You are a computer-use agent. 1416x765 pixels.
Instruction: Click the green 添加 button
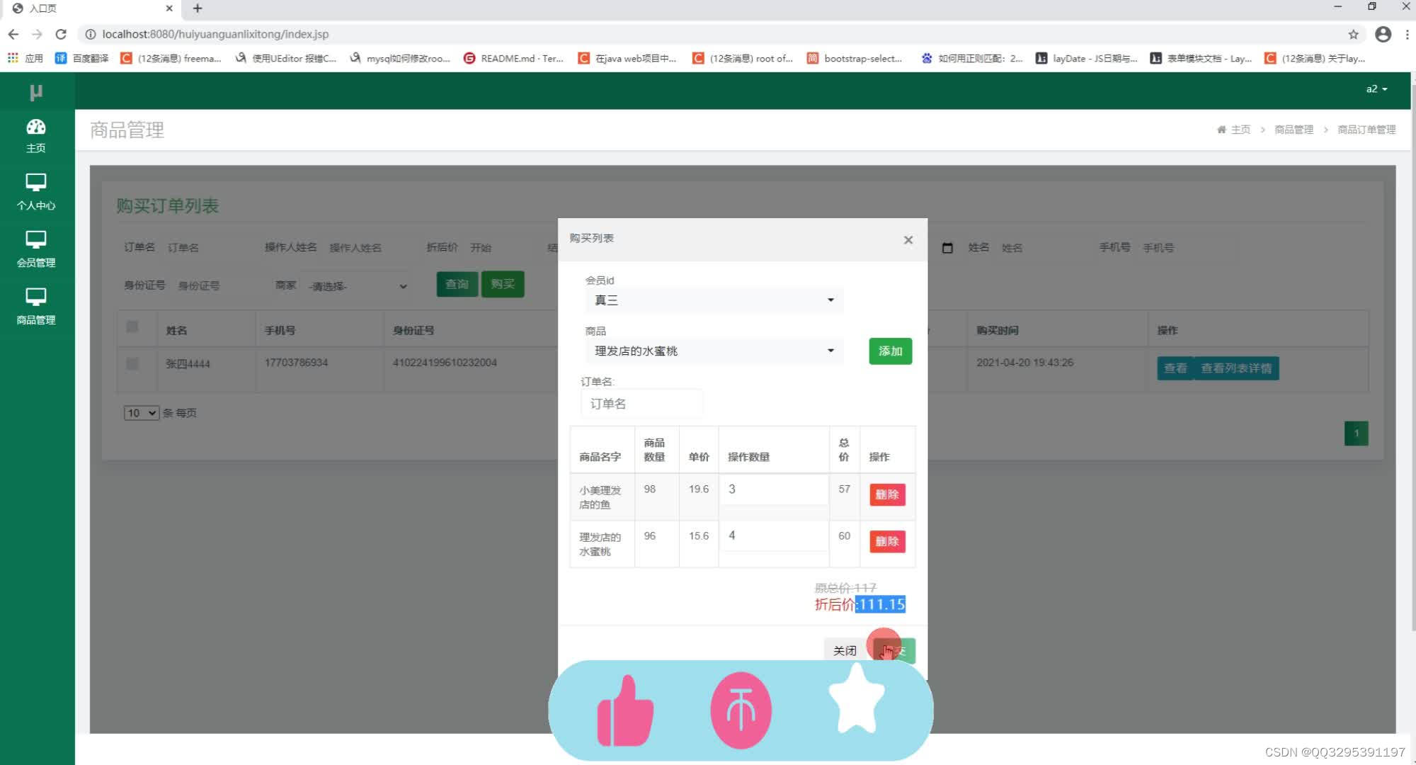pyautogui.click(x=890, y=351)
